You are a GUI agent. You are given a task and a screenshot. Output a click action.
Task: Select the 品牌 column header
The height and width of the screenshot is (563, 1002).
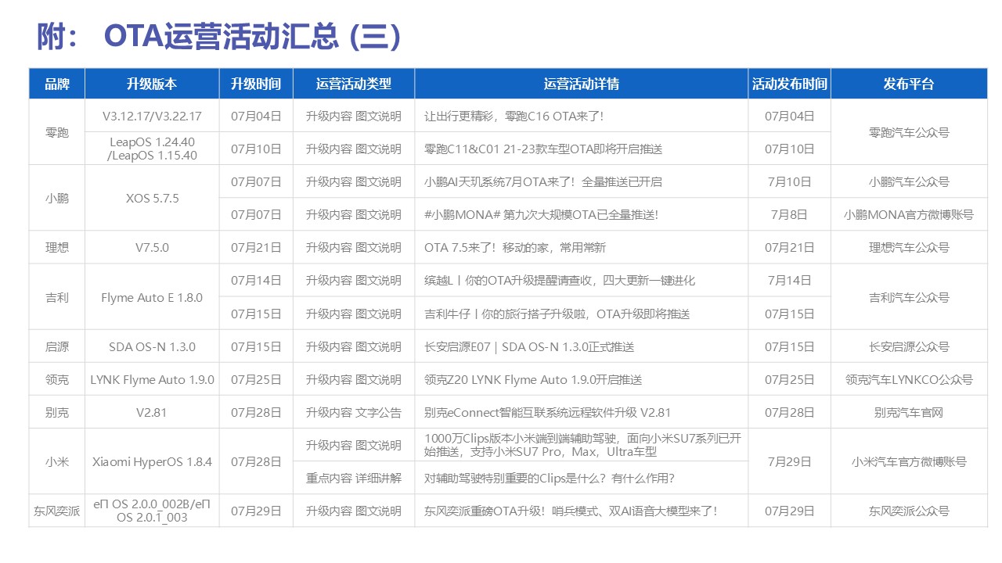(x=57, y=84)
